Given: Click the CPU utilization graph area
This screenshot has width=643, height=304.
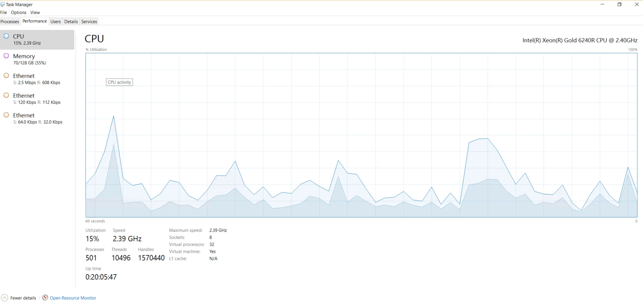Looking at the screenshot, I should coord(361,135).
